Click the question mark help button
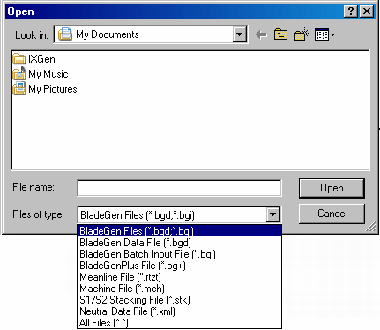The height and width of the screenshot is (330, 380). [351, 11]
